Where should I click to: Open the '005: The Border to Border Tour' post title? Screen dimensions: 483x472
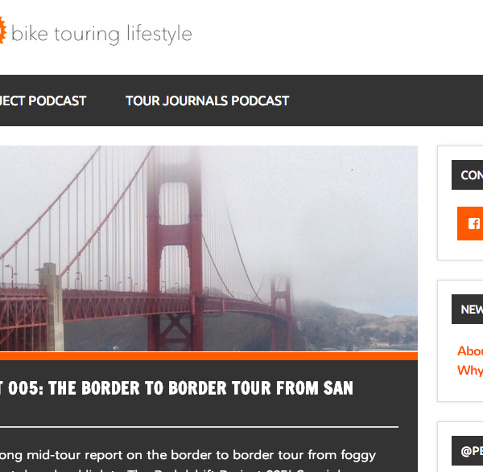176,388
